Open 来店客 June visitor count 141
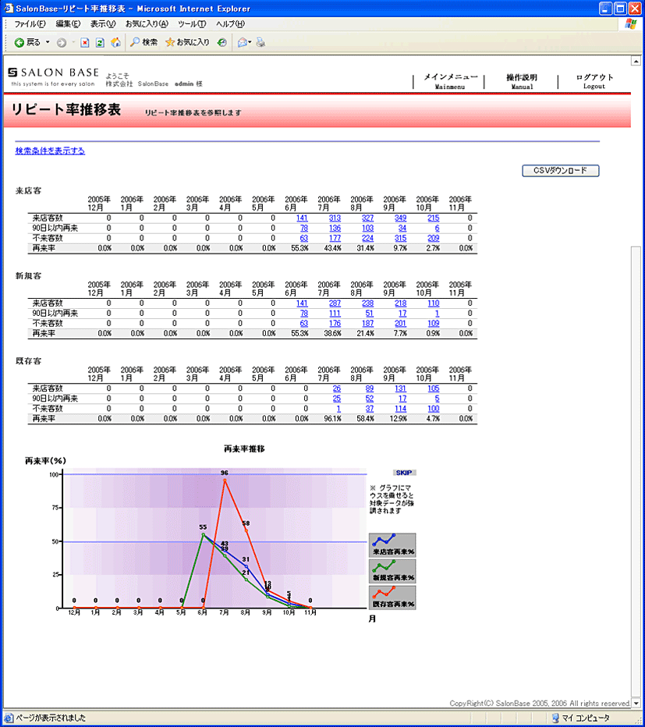Viewport: 645px width, 727px height. 302,218
